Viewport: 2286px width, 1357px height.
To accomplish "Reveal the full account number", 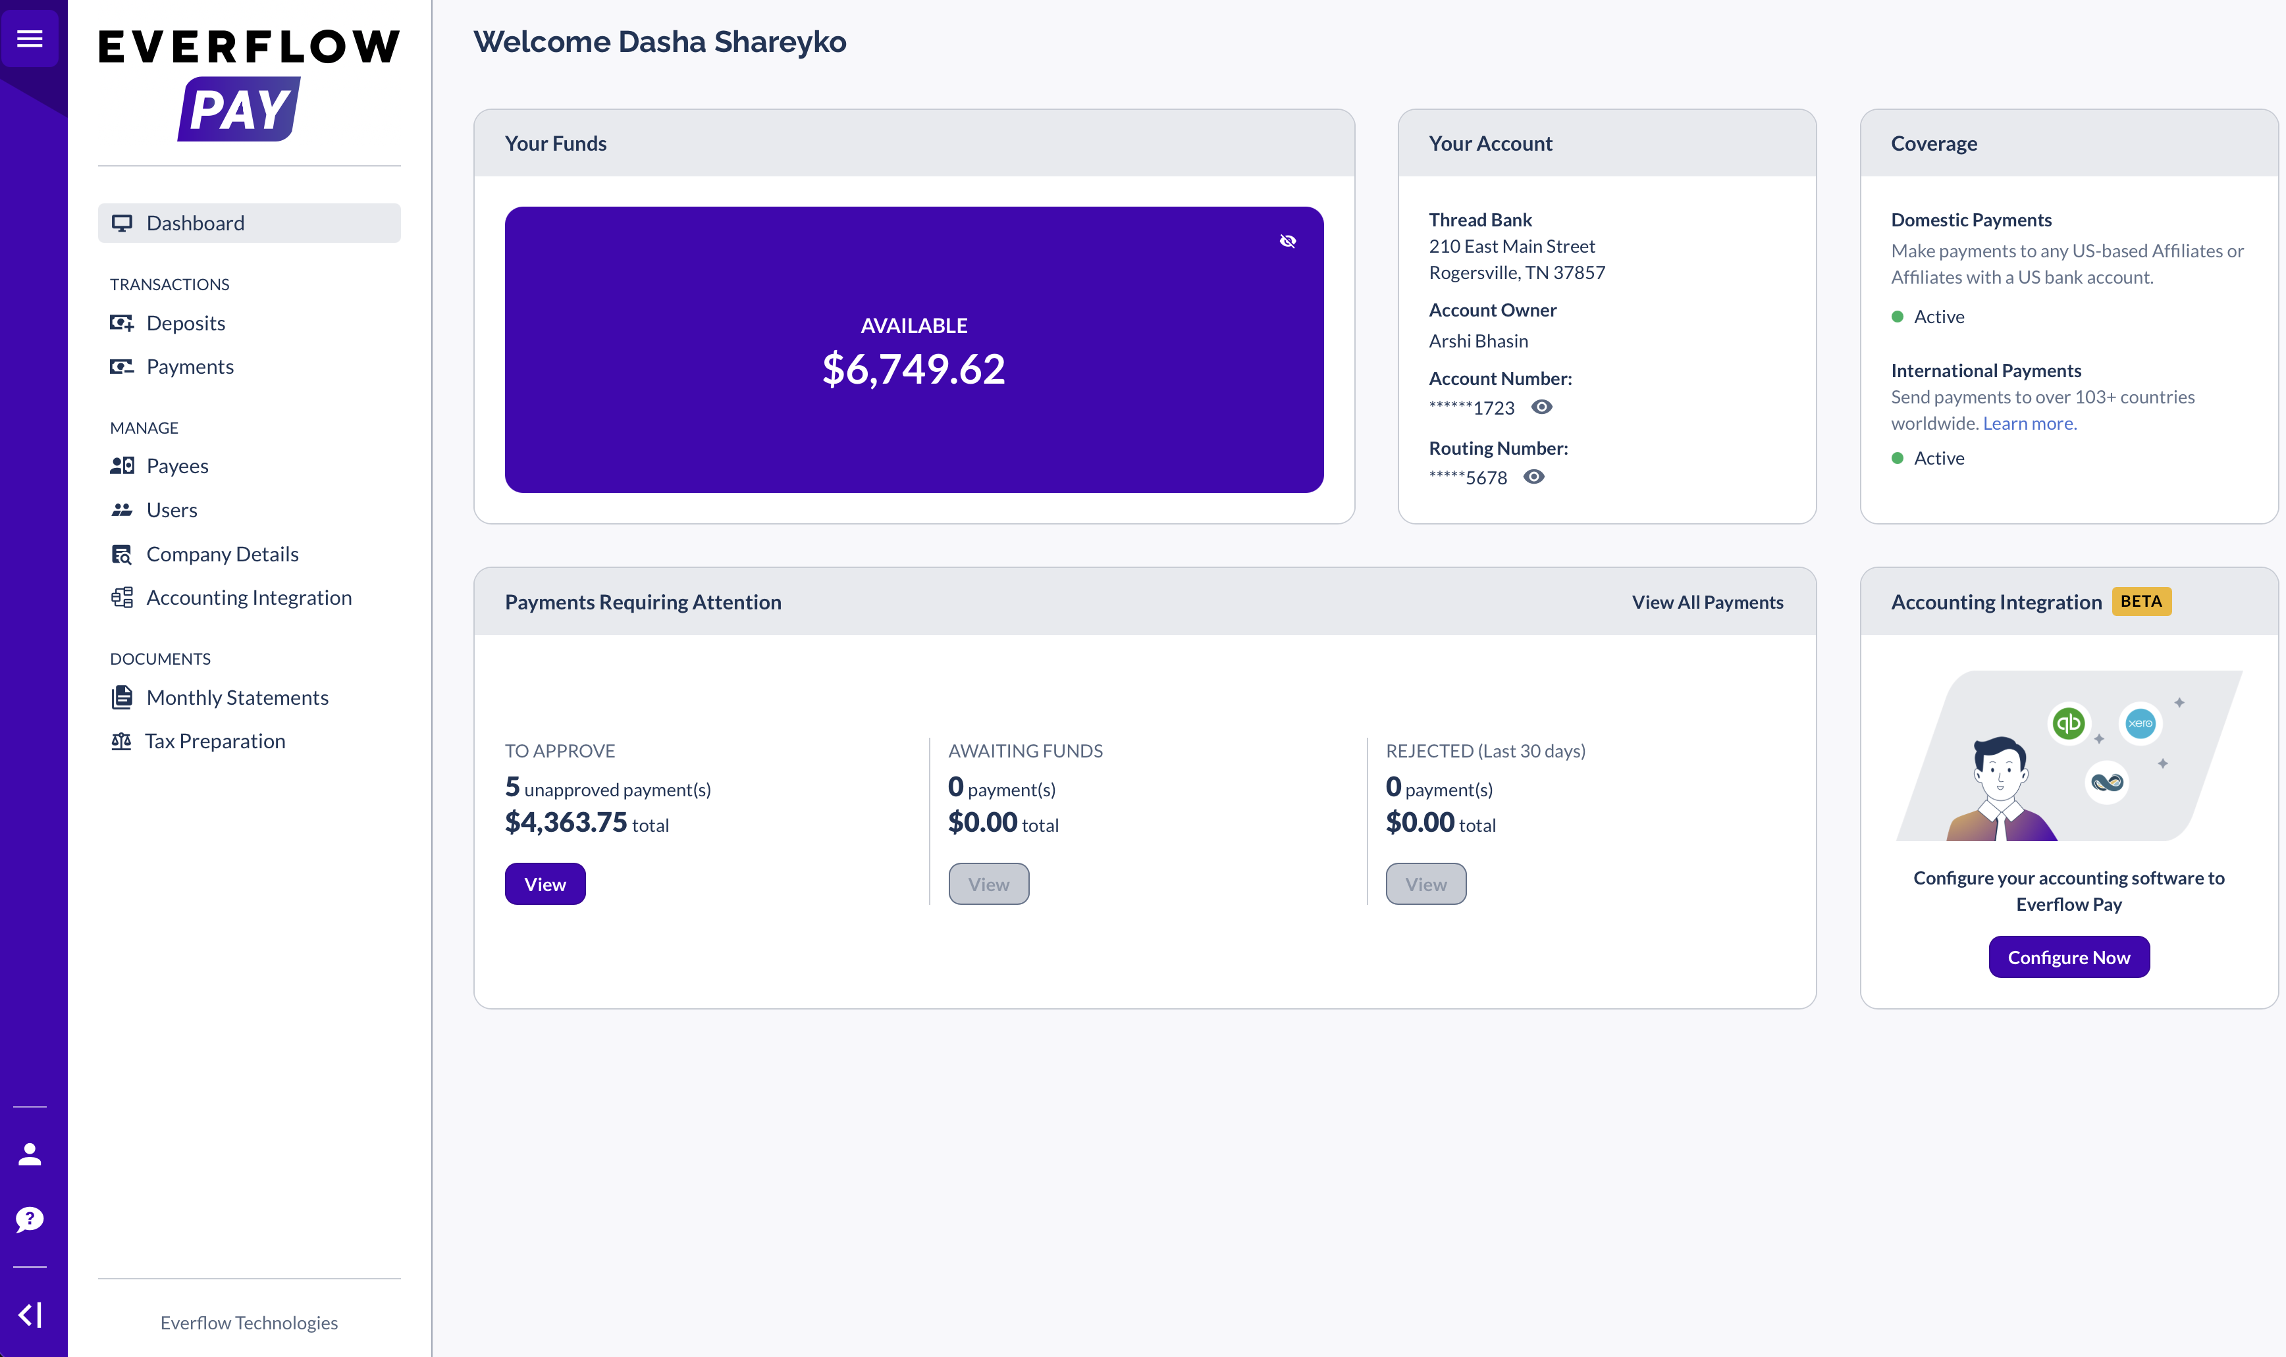I will (x=1542, y=407).
